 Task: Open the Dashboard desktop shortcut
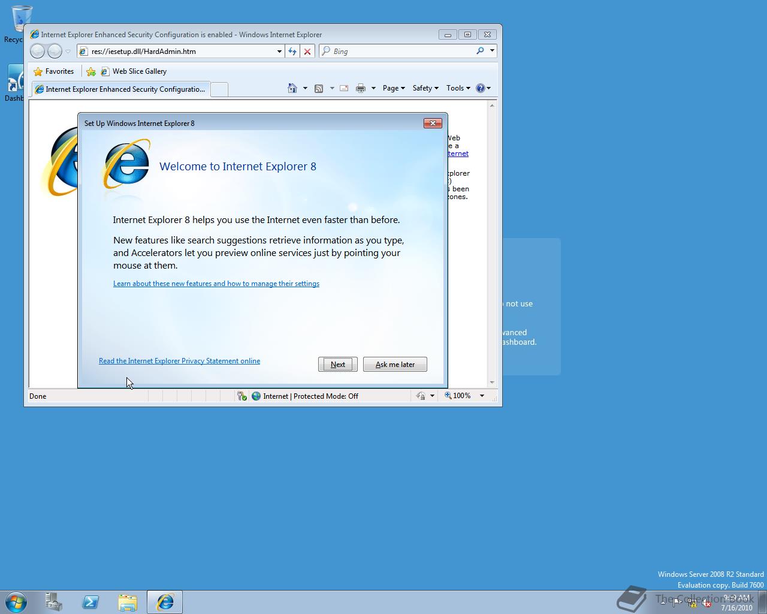pos(14,83)
